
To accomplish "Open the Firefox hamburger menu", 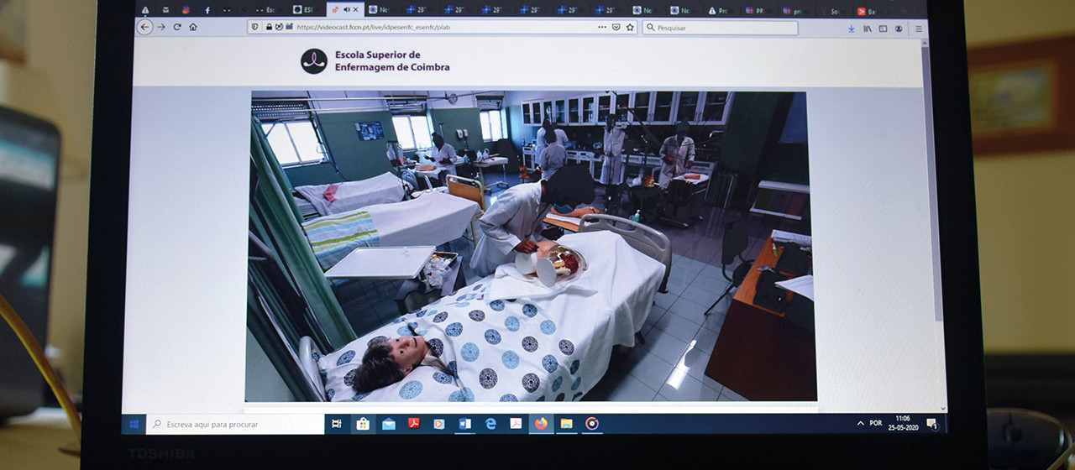I will click(919, 29).
